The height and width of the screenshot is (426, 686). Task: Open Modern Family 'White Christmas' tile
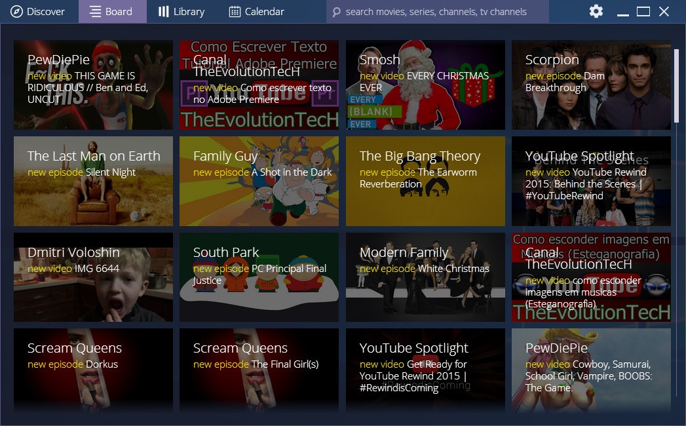tap(425, 277)
